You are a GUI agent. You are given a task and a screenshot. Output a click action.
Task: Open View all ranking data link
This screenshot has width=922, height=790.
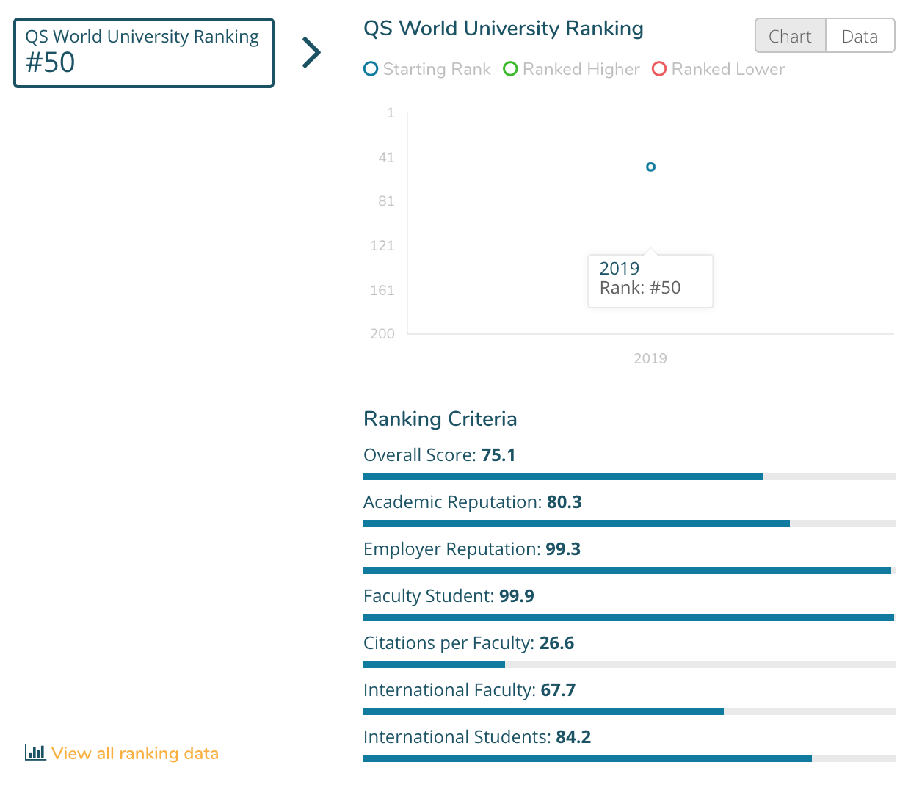coord(135,753)
